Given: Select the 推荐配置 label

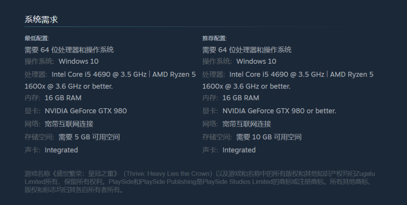Looking at the screenshot, I should pyautogui.click(x=215, y=38).
